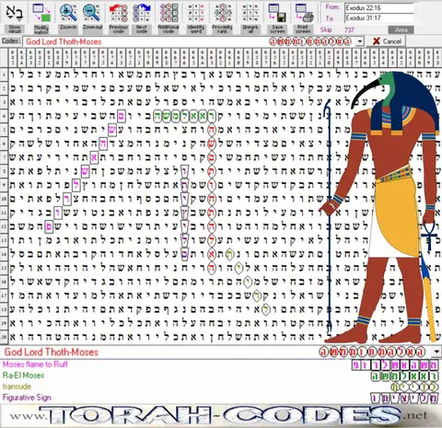The image size is (442, 428).
Task: Click the magenta boxed letter in row 7
Action: (x=94, y=157)
